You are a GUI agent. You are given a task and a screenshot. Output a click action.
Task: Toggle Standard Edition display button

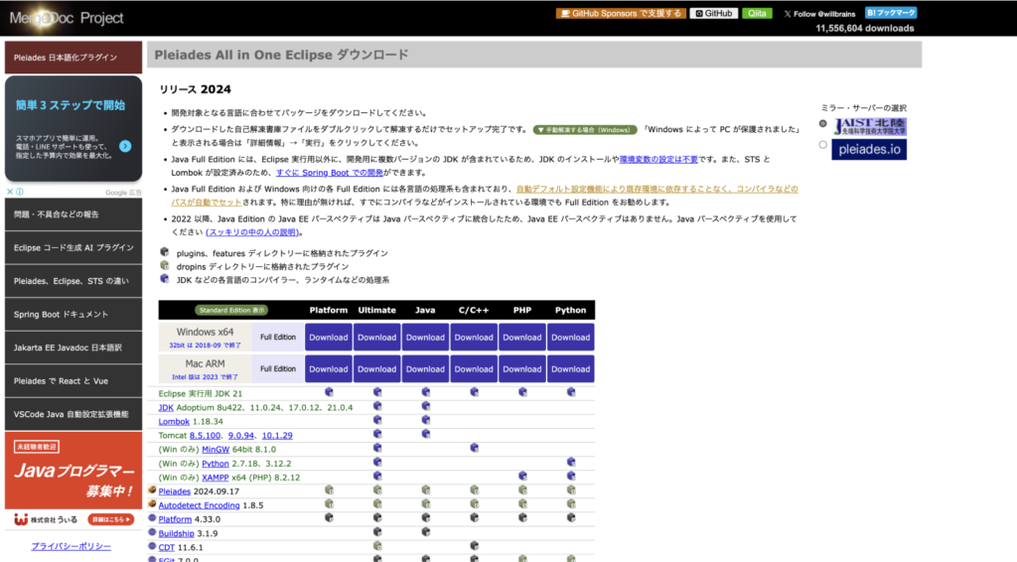click(232, 310)
